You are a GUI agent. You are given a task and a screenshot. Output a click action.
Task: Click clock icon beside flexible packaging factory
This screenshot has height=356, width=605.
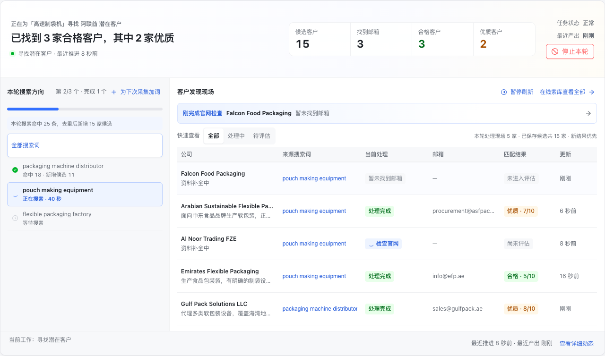point(15,218)
